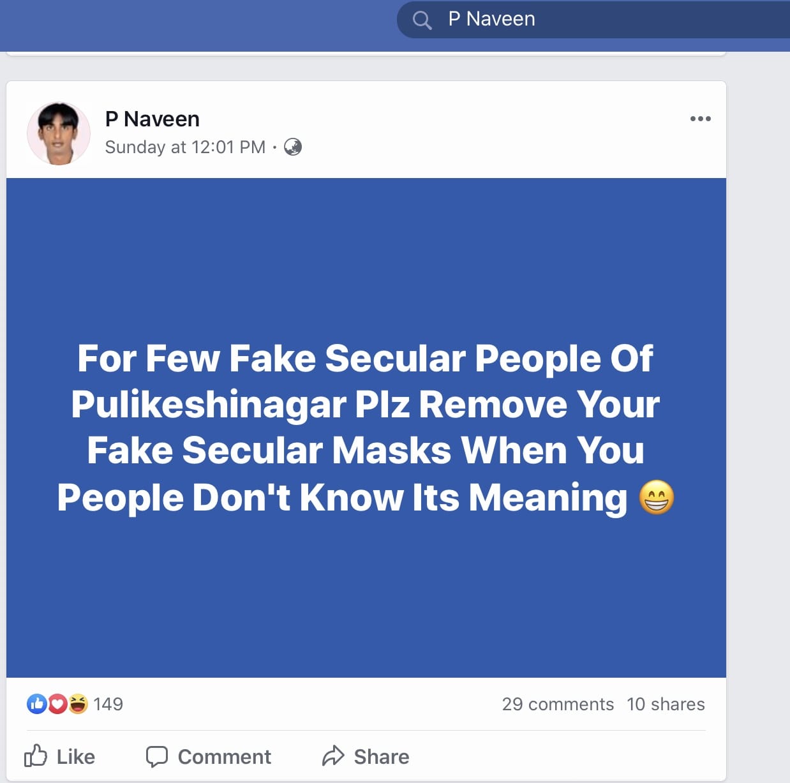The height and width of the screenshot is (783, 790).
Task: Open P Naveen's profile picture
Action: [59, 134]
